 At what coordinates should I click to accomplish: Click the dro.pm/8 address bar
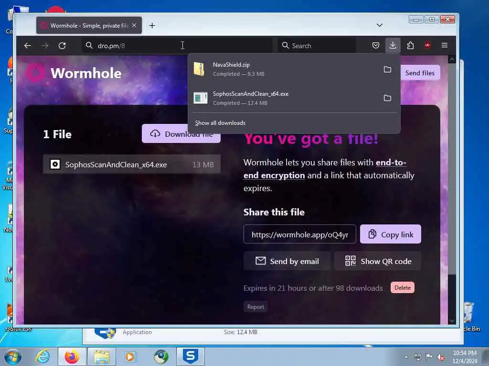[177, 46]
